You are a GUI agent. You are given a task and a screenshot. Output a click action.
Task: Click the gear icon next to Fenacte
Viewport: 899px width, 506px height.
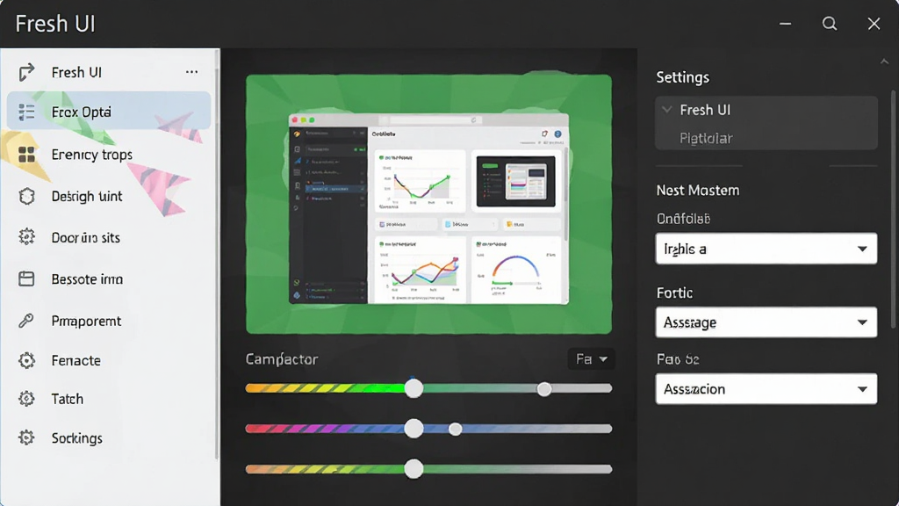26,360
